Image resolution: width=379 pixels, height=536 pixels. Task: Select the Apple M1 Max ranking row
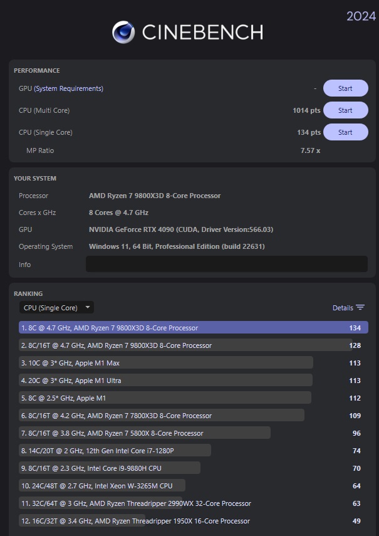tap(194, 363)
